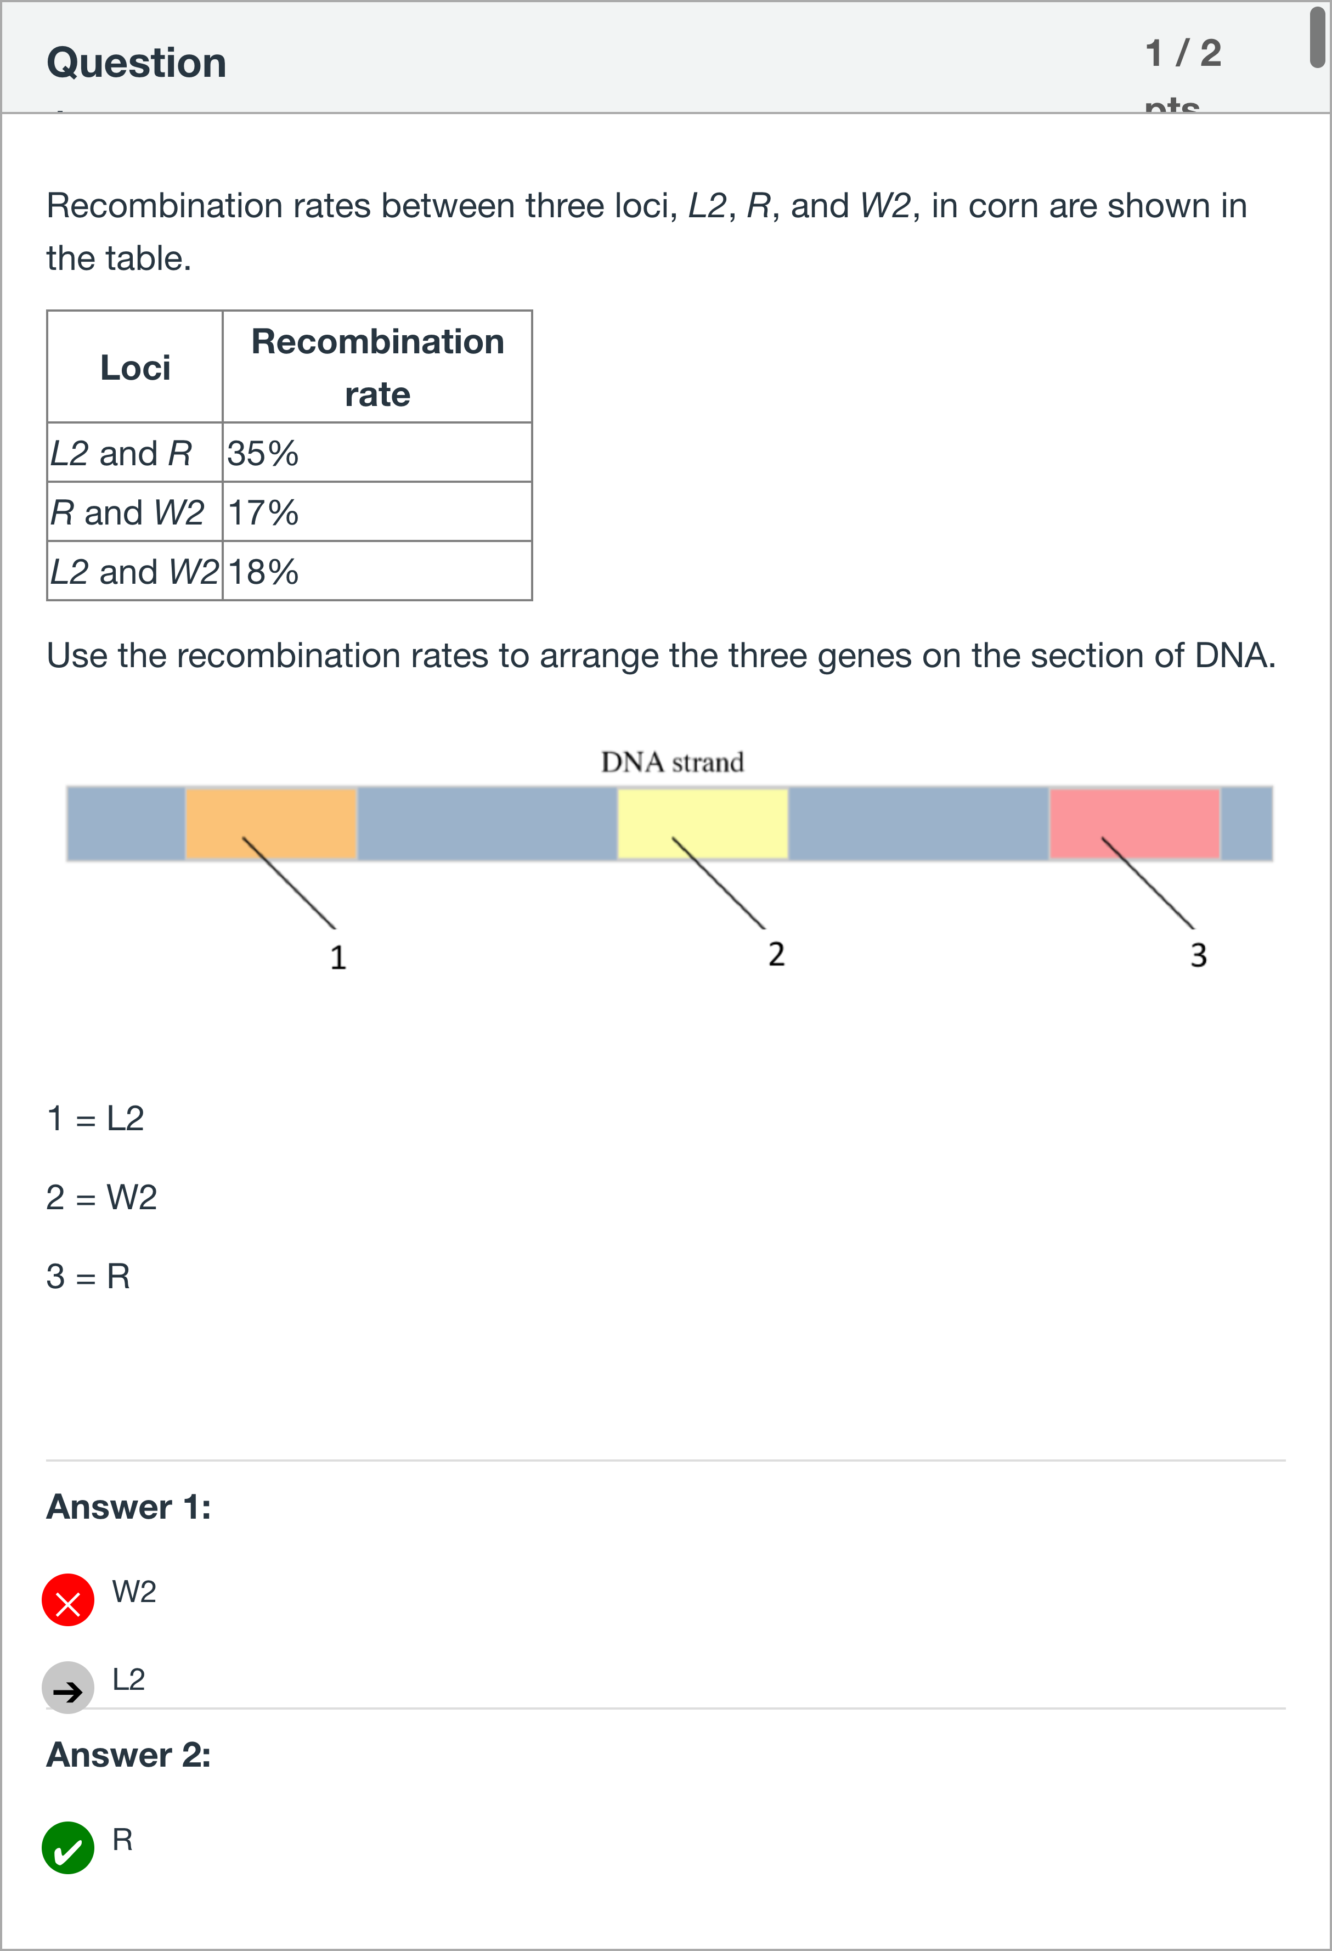
Task: Select the L2 correct answer text
Action: [129, 1679]
